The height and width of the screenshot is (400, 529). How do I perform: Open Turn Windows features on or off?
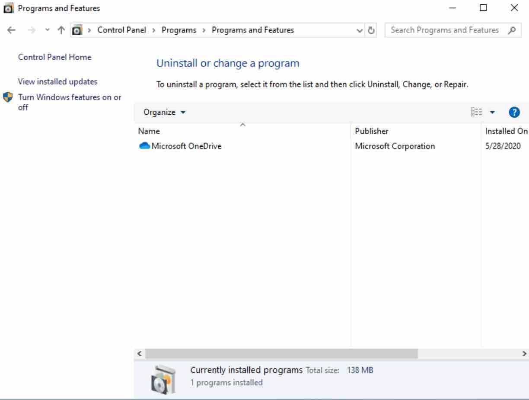click(x=70, y=102)
